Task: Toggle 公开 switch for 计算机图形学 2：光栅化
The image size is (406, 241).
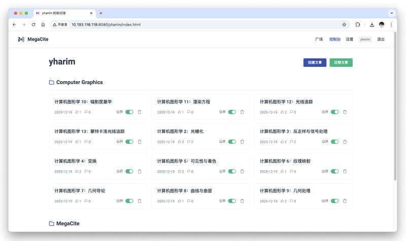Action: click(232, 142)
